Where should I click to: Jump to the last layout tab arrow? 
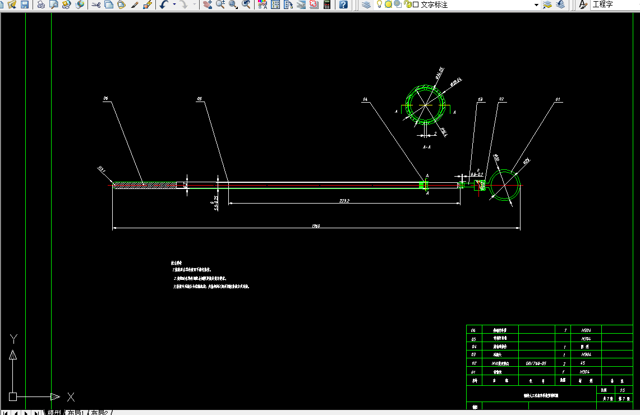(36, 413)
